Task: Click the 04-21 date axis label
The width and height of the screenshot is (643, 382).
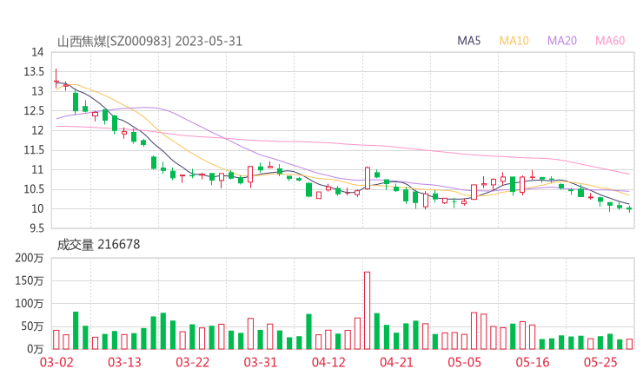Action: 396,362
